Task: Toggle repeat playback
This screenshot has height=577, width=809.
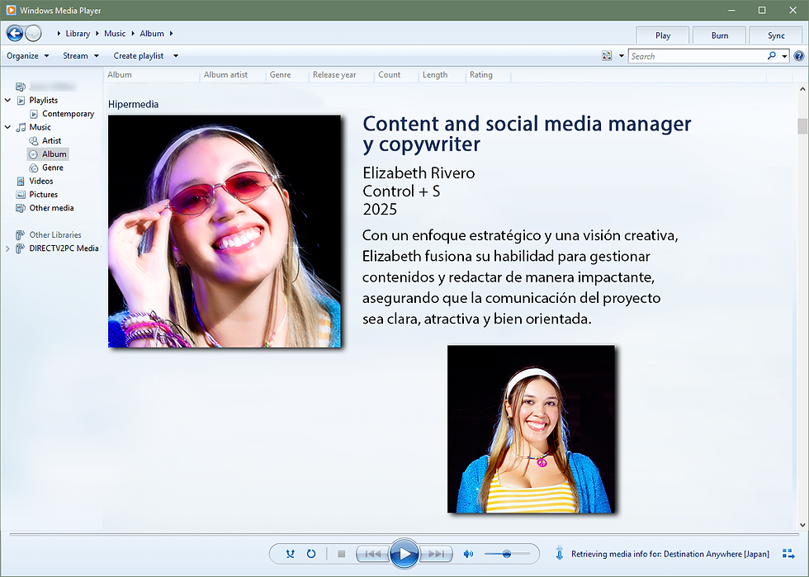Action: [311, 554]
